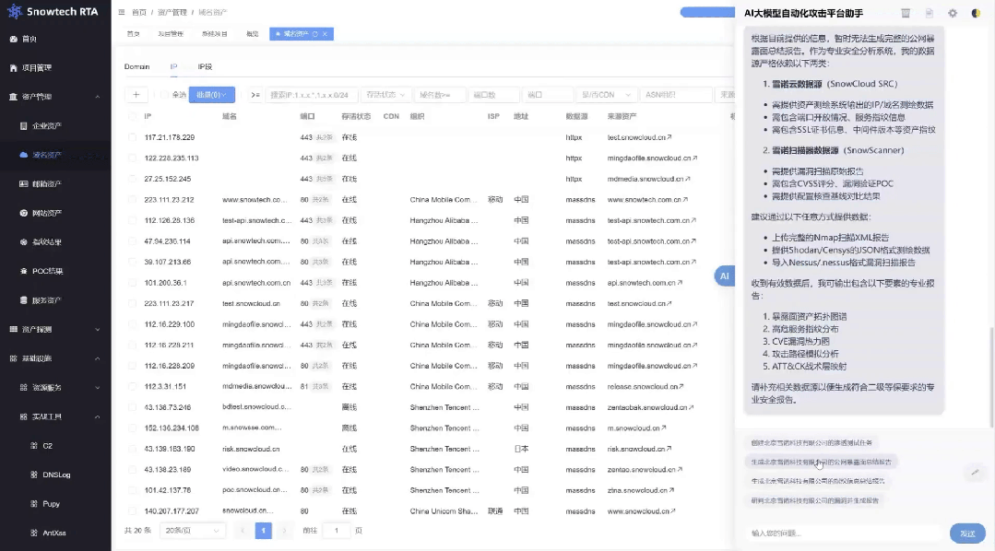This screenshot has width=995, height=551.
Task: Check the row for 117.21.178.229
Action: pos(132,137)
